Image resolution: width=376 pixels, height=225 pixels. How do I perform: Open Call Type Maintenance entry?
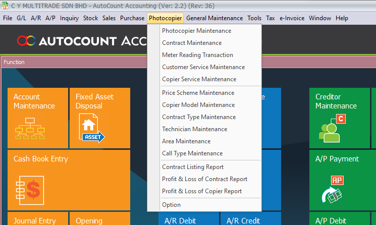pos(204,153)
